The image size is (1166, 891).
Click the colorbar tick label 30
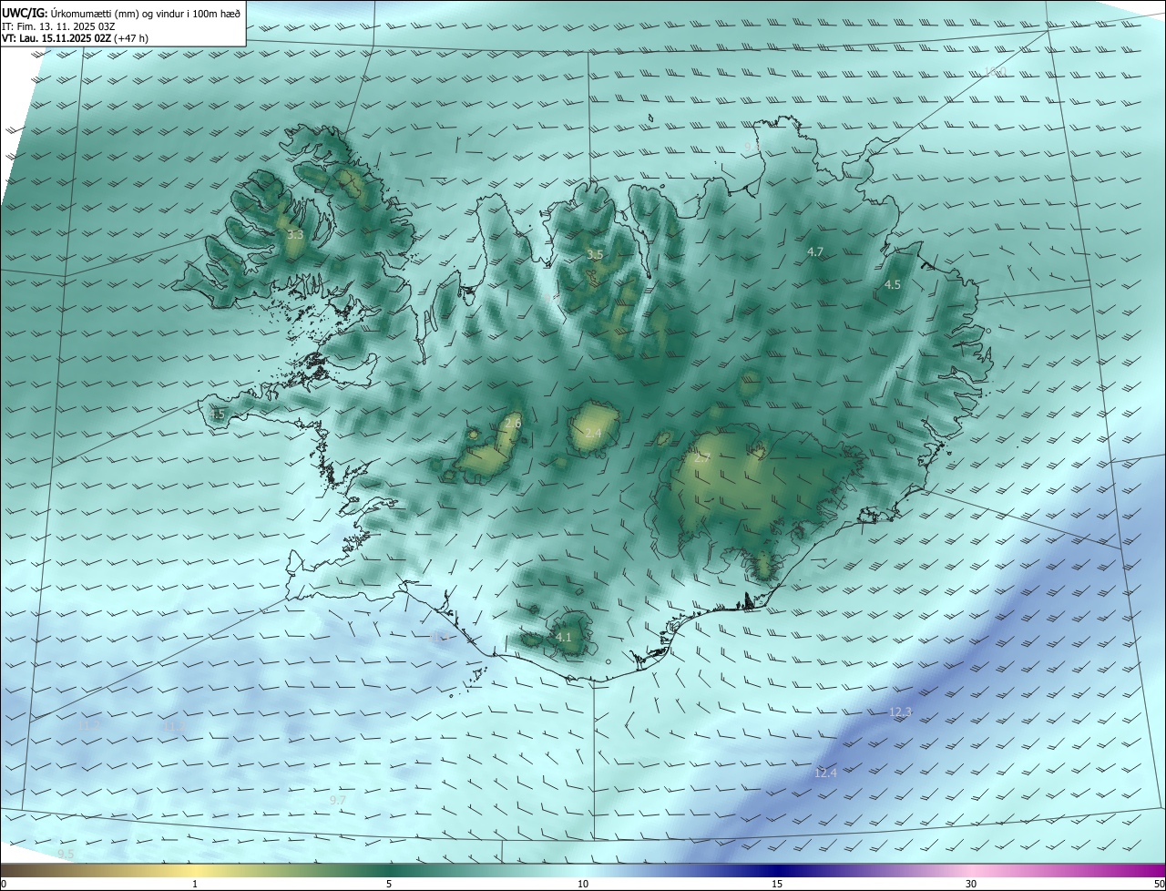[971, 884]
